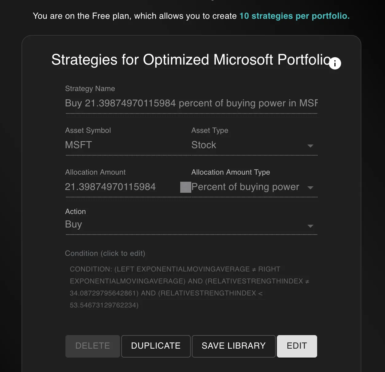Click the Free plan notice text

191,16
